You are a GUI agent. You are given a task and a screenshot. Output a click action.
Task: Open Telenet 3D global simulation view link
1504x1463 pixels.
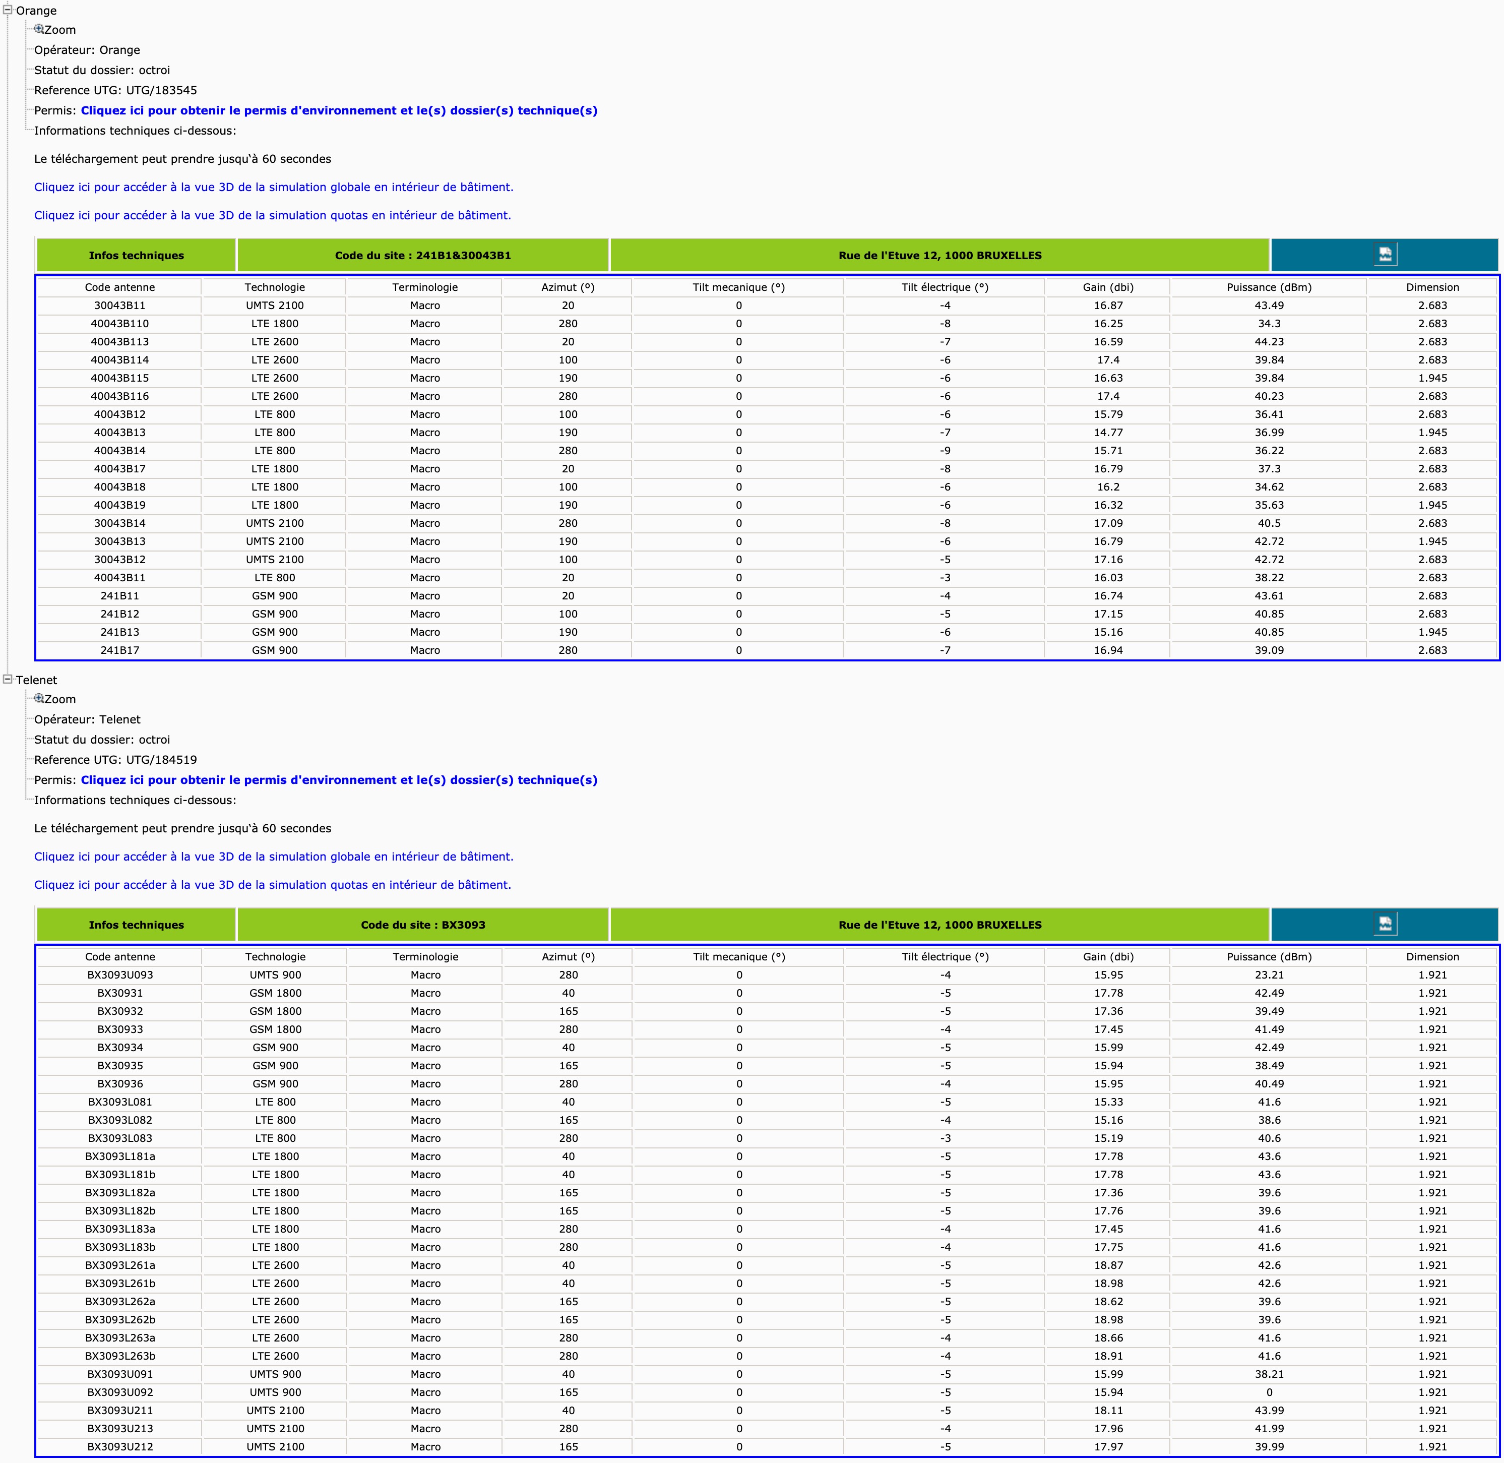tap(274, 856)
